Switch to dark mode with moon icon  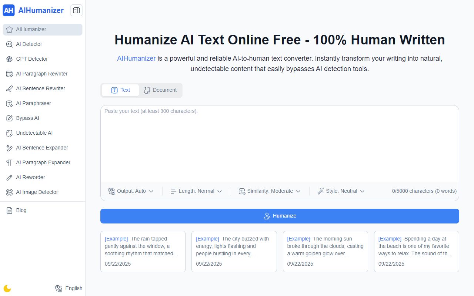pos(7,288)
